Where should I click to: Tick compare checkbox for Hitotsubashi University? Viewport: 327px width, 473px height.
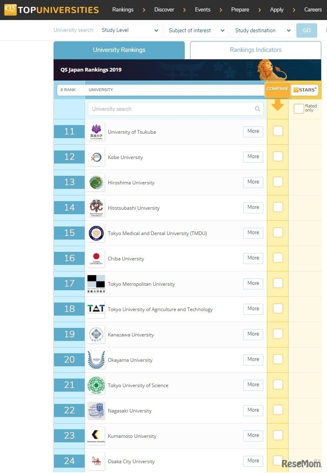click(x=278, y=207)
